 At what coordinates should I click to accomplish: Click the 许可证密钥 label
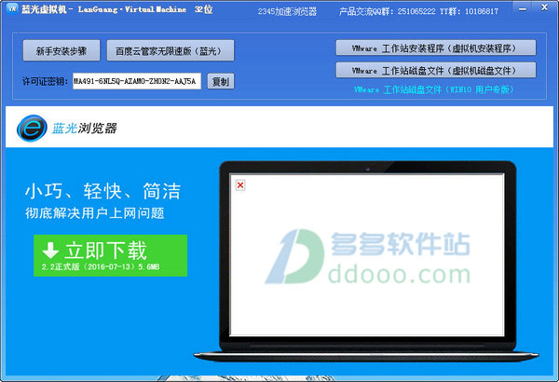[46, 81]
